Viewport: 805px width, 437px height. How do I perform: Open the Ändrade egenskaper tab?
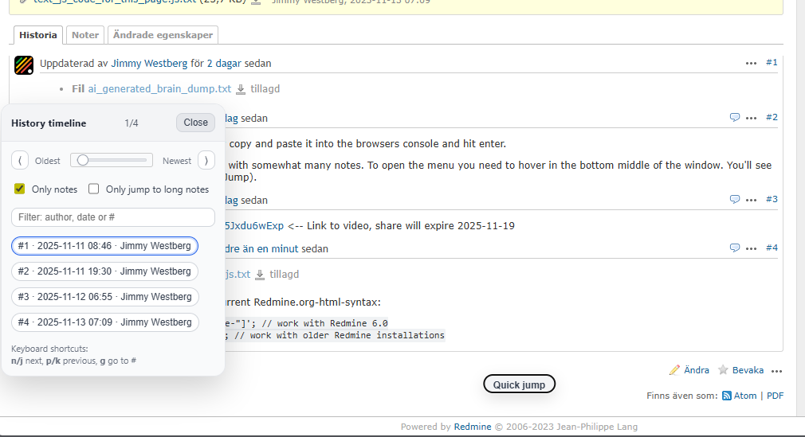(x=163, y=35)
